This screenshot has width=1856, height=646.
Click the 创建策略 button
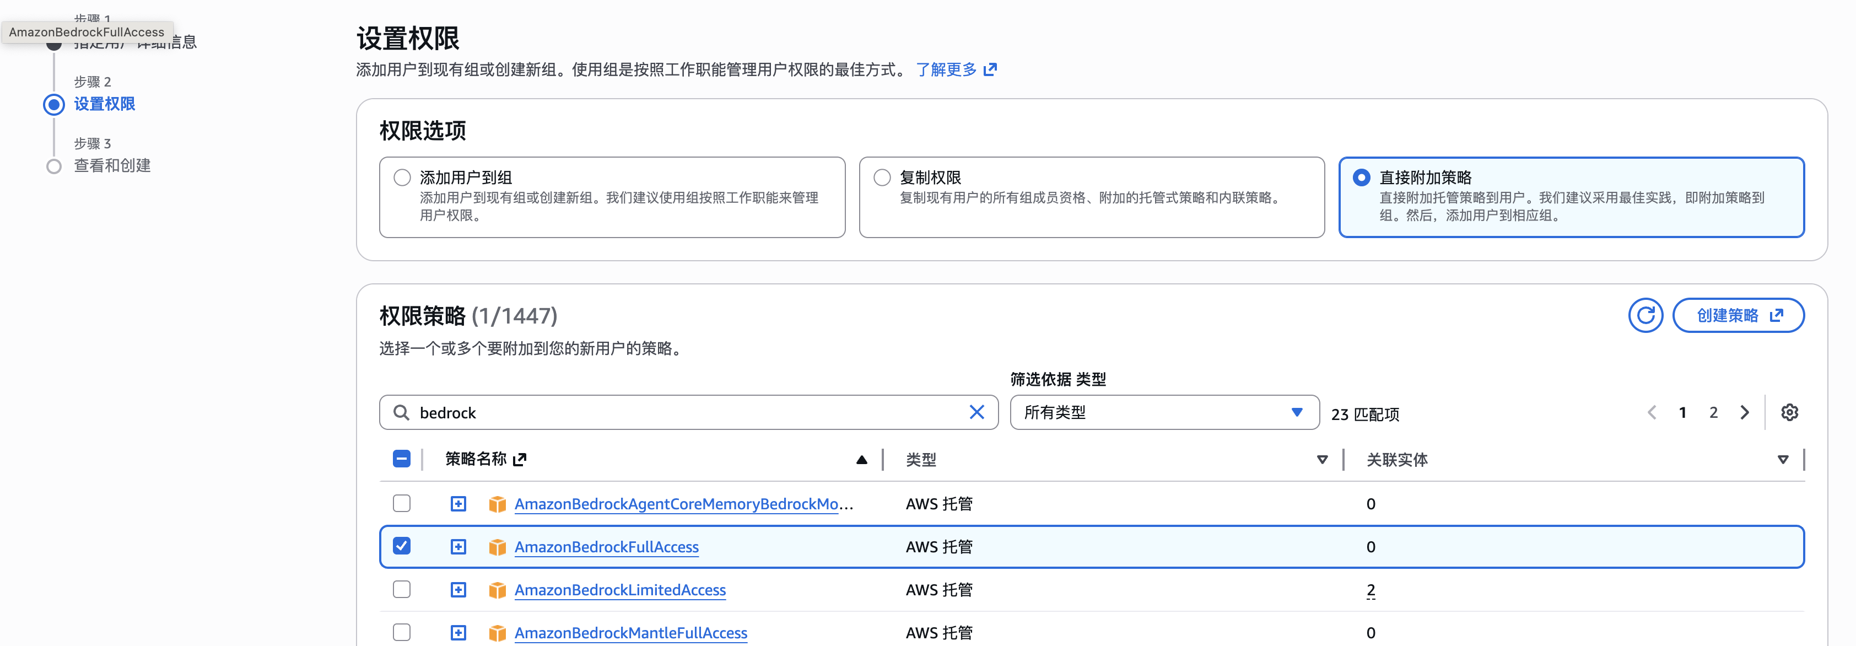(1738, 315)
